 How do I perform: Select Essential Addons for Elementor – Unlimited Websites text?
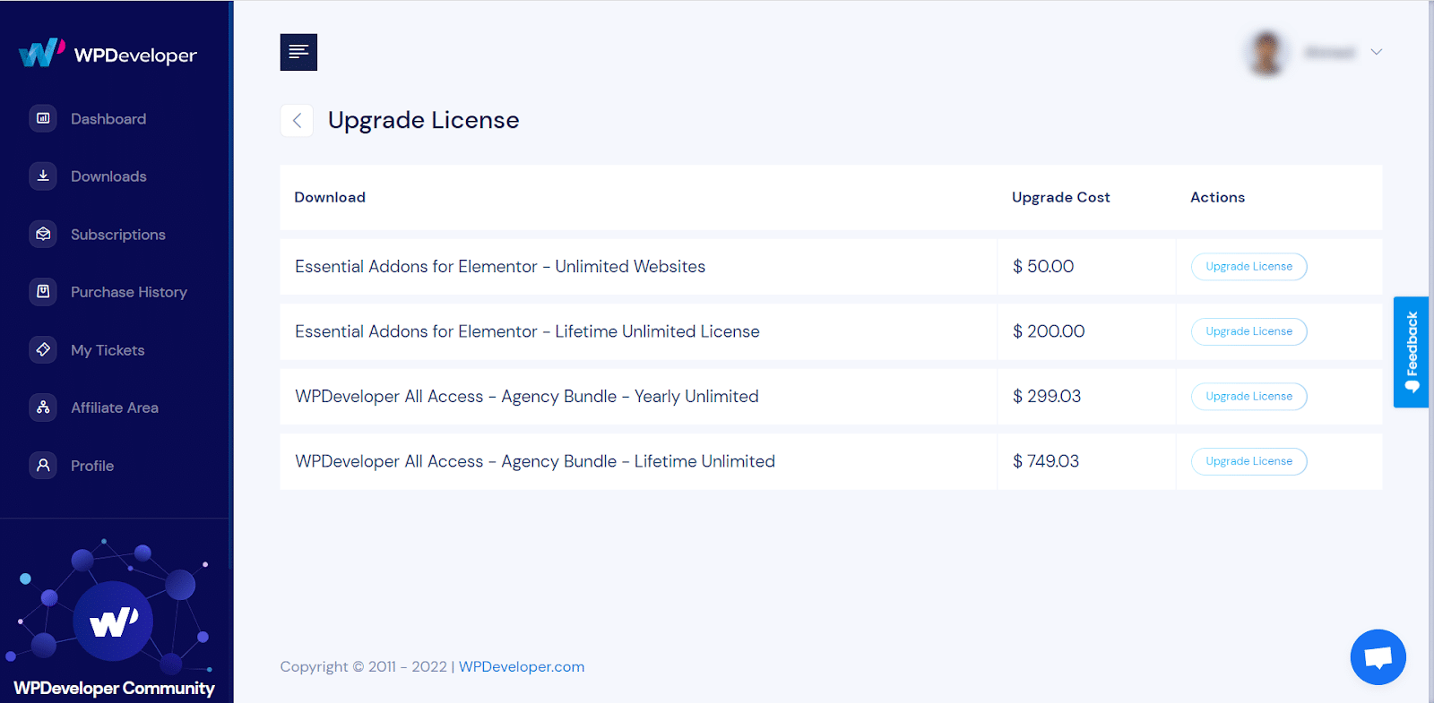point(500,267)
